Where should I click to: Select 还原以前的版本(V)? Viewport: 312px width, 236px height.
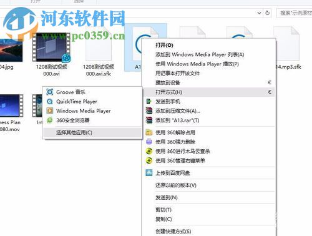tap(208, 185)
